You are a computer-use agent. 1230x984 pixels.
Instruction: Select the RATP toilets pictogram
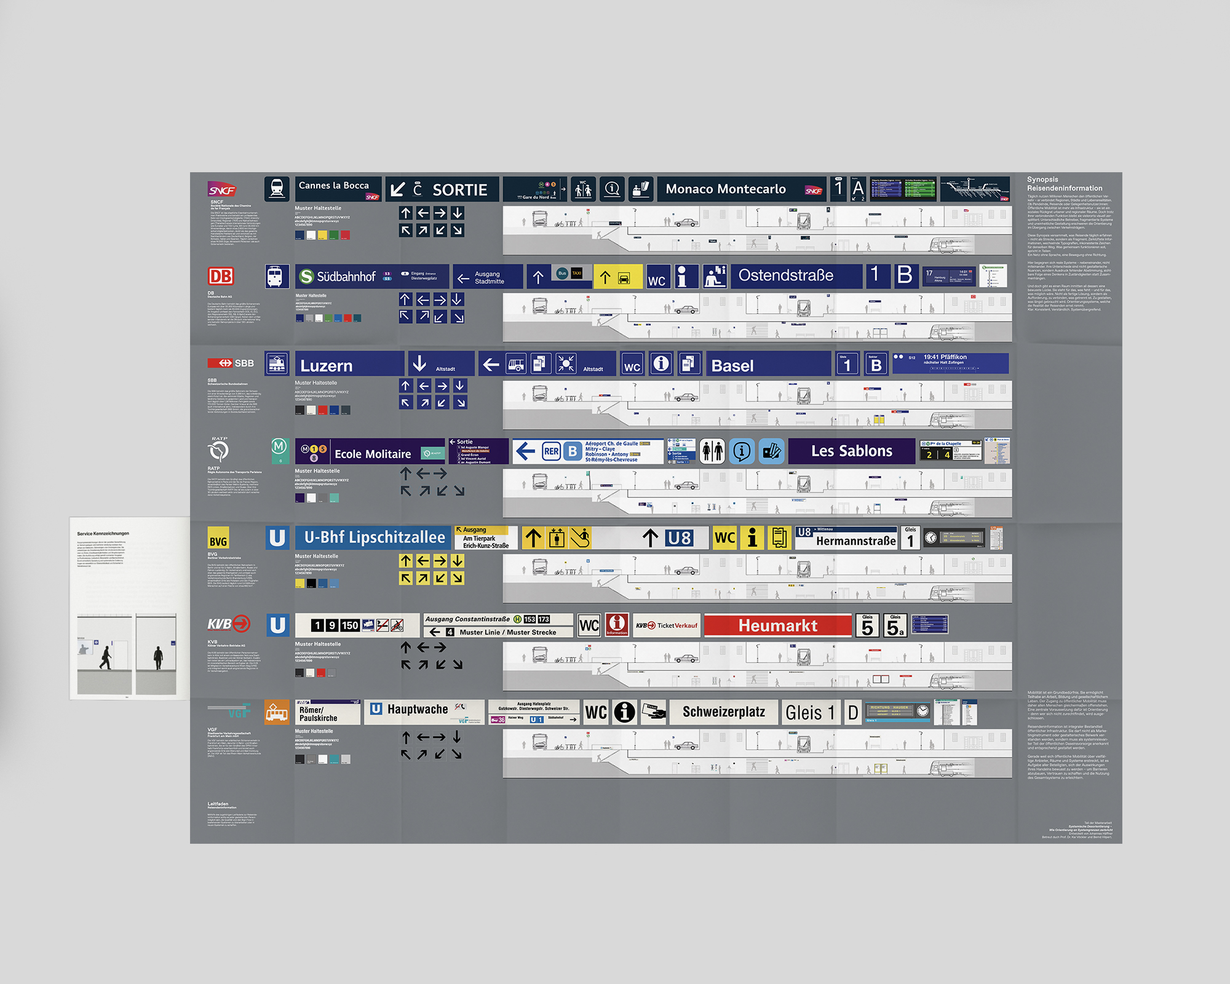[x=712, y=451]
